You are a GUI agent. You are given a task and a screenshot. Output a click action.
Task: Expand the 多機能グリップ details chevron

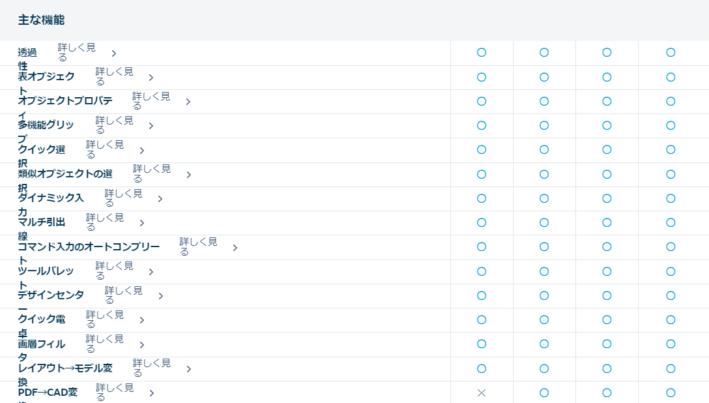click(x=151, y=126)
